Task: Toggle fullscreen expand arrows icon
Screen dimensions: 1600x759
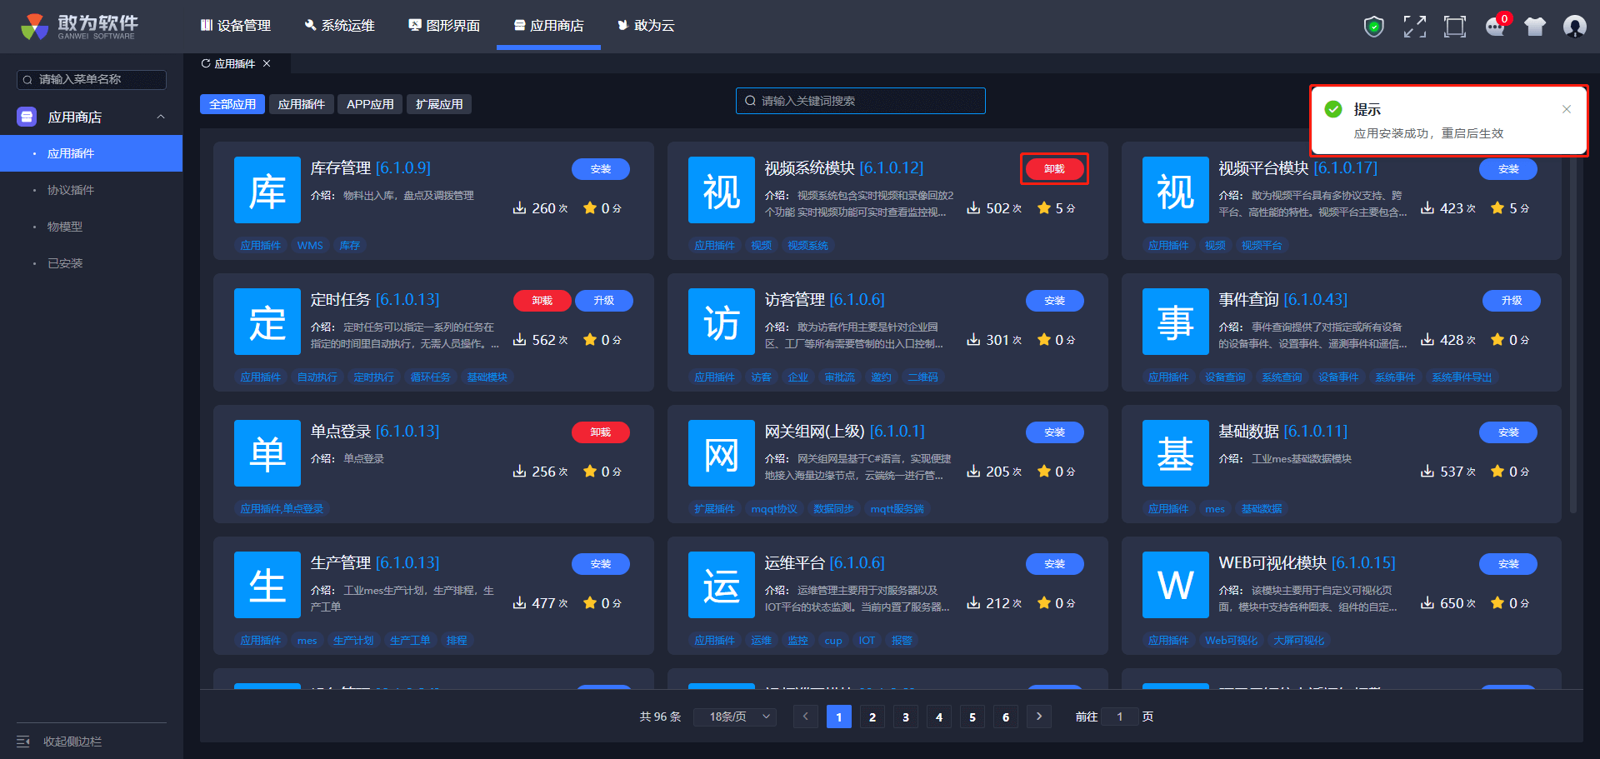Action: pos(1414,27)
